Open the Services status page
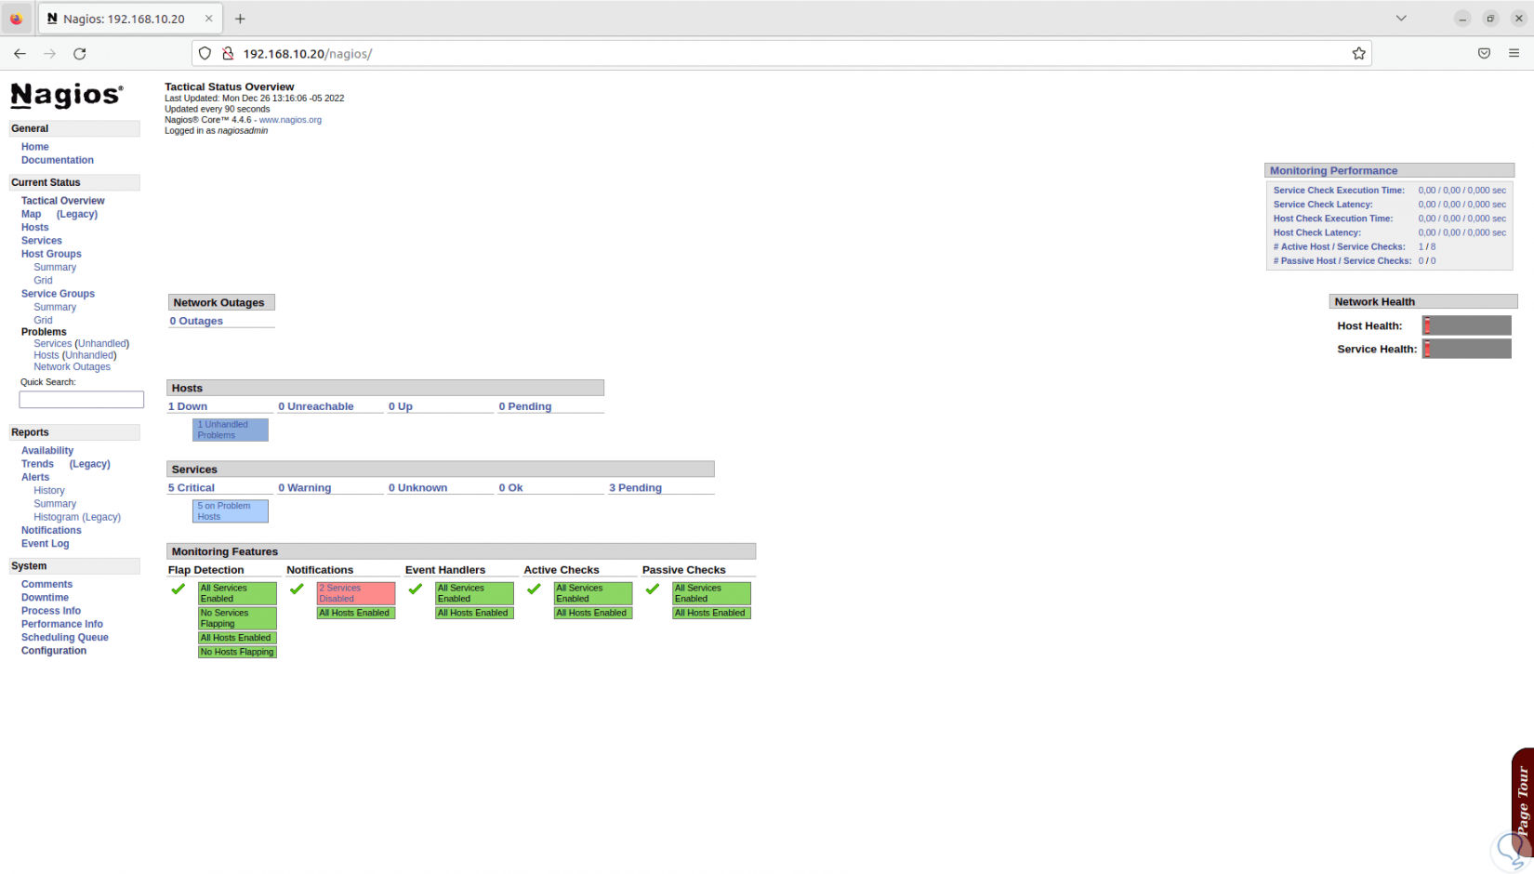Image resolution: width=1534 pixels, height=874 pixels. pos(42,241)
